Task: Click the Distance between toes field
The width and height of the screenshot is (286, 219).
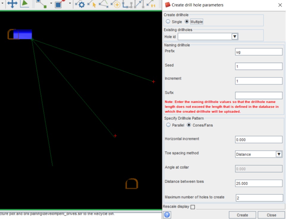Action: (x=259, y=183)
